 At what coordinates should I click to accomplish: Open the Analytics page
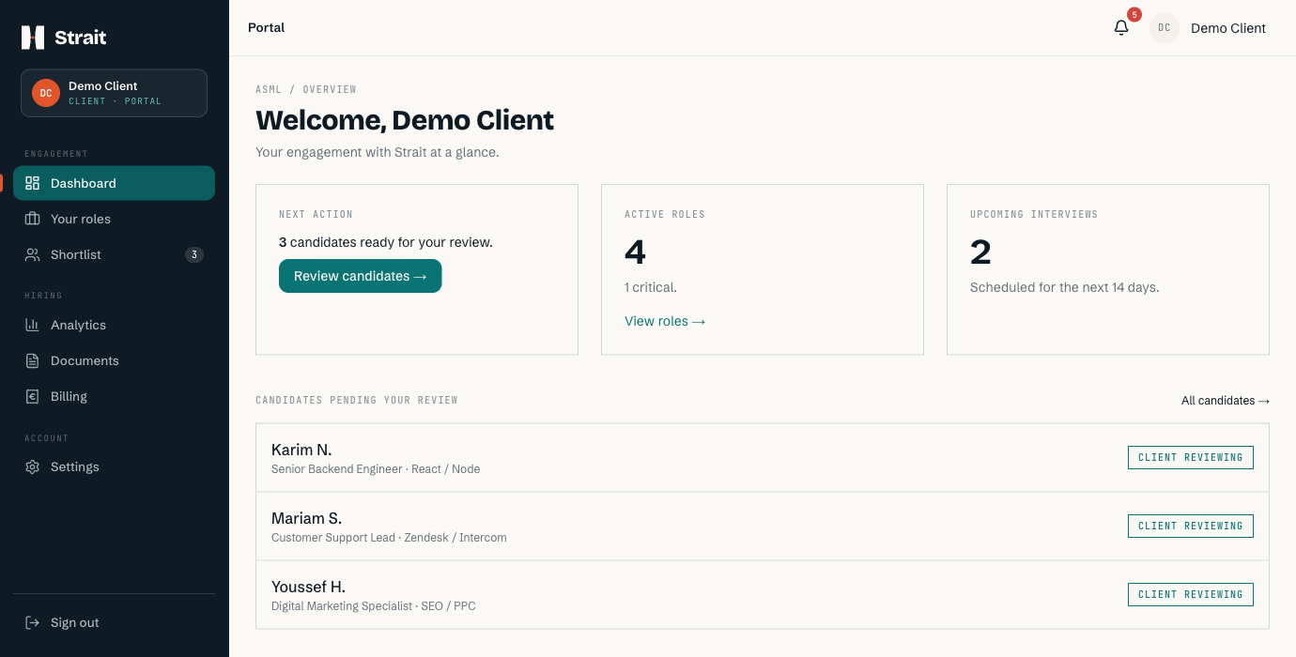pyautogui.click(x=114, y=325)
